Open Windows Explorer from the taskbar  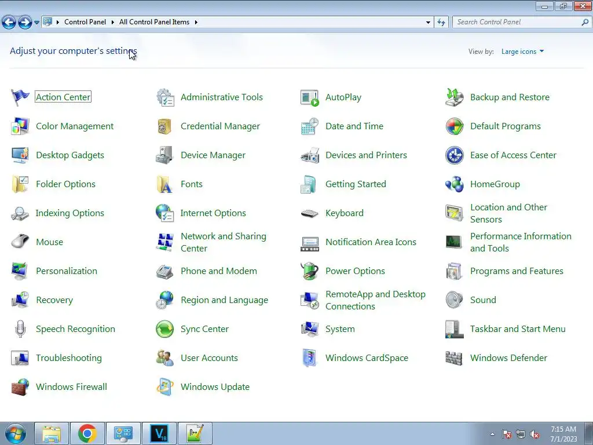(52, 433)
